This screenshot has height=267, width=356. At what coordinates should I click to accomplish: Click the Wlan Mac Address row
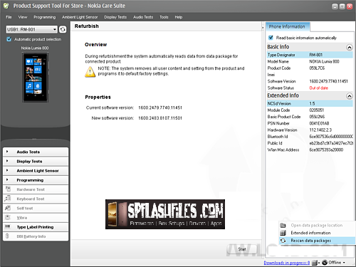point(310,150)
